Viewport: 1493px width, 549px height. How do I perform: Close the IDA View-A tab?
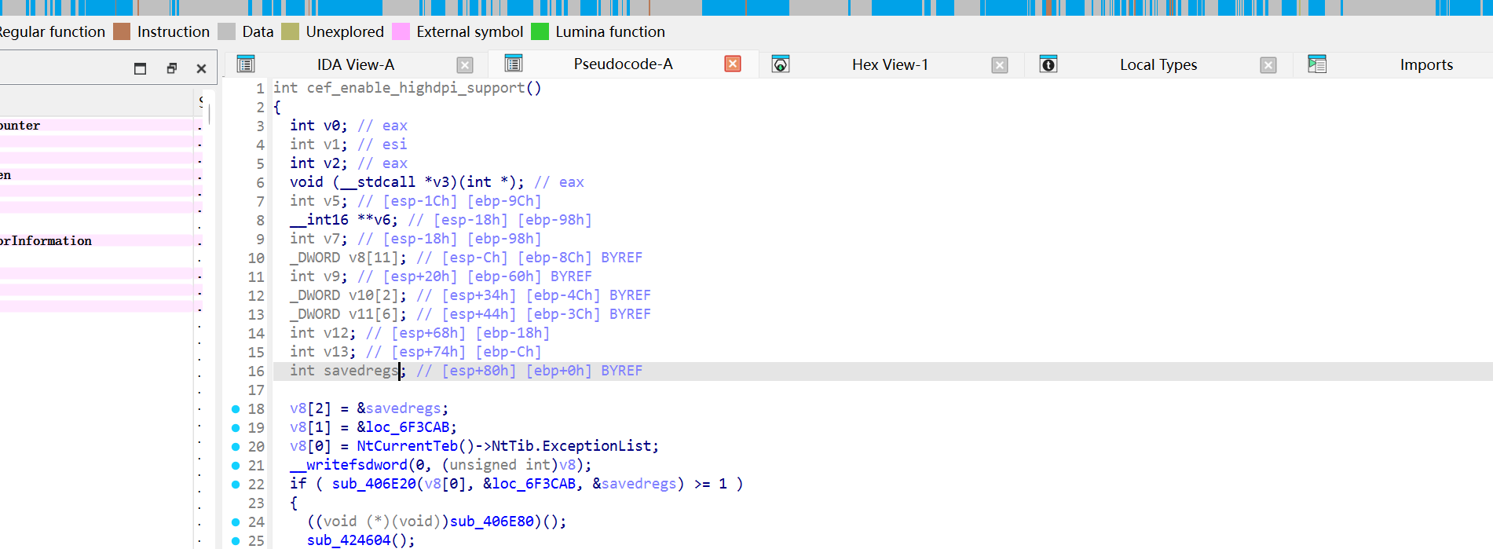click(465, 65)
